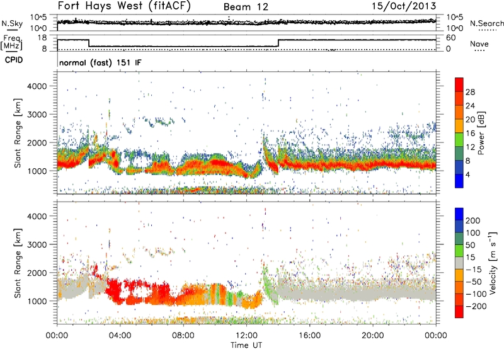504x349 pixels.
Task: Click the 'Nave' legend label
Action: [479, 44]
